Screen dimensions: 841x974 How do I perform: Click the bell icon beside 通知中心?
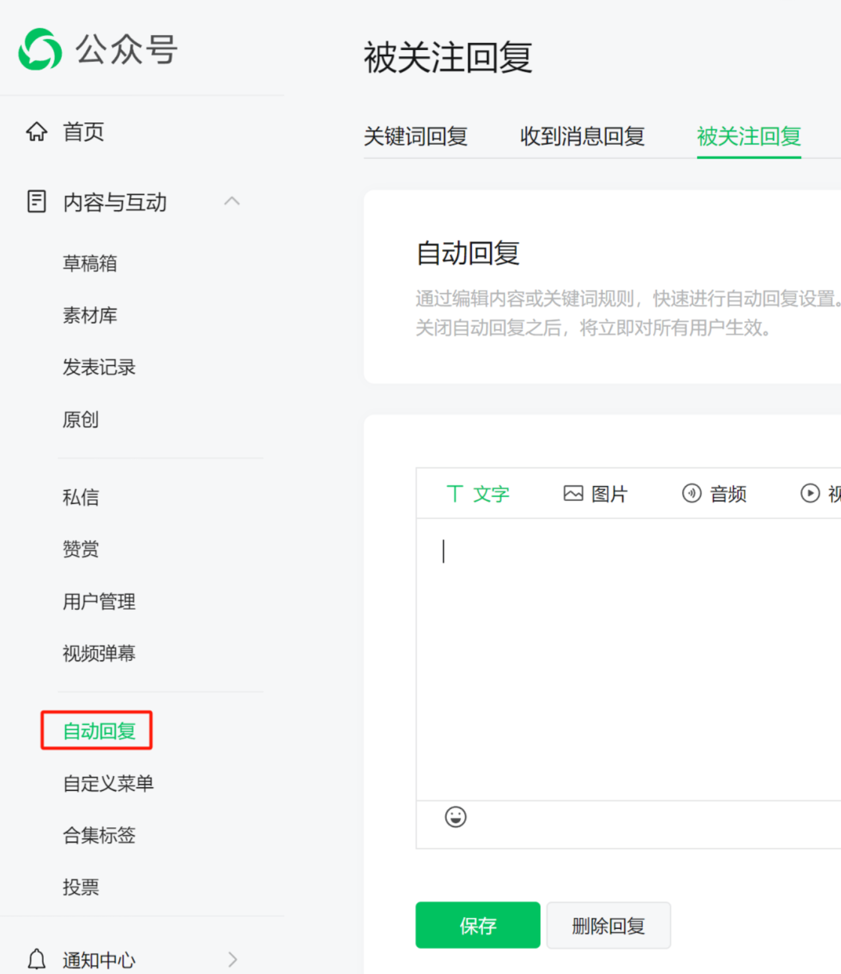pyautogui.click(x=37, y=958)
